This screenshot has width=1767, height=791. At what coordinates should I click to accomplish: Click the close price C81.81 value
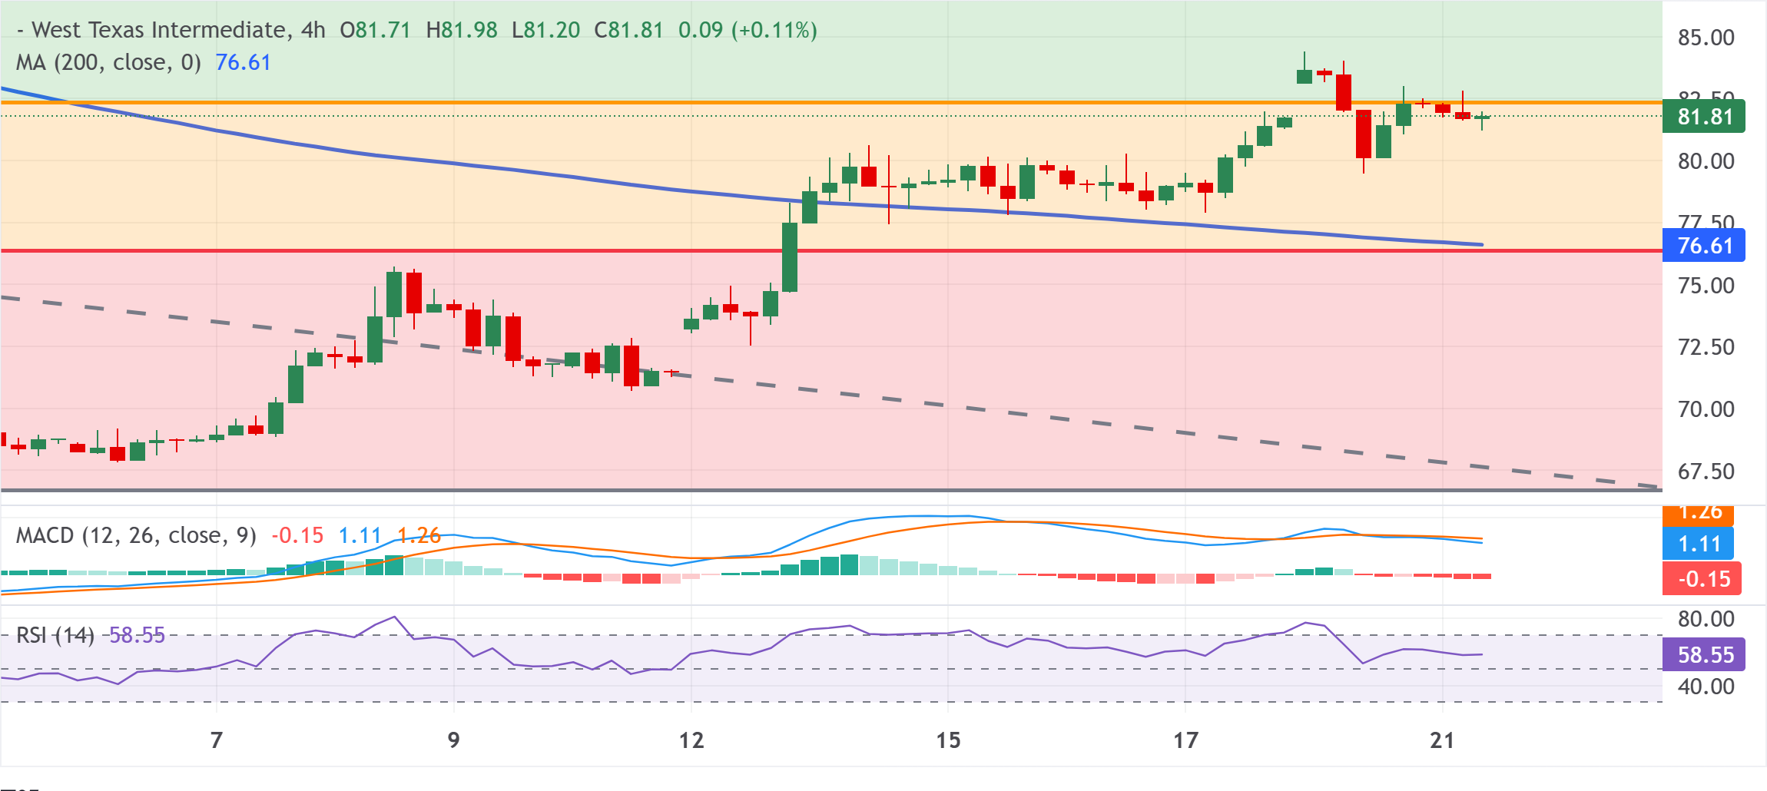click(x=628, y=30)
